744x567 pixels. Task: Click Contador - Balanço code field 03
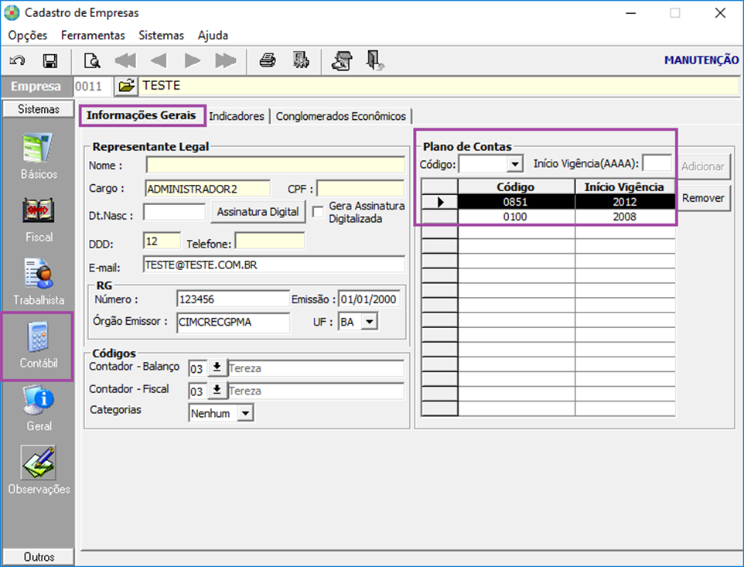[197, 368]
